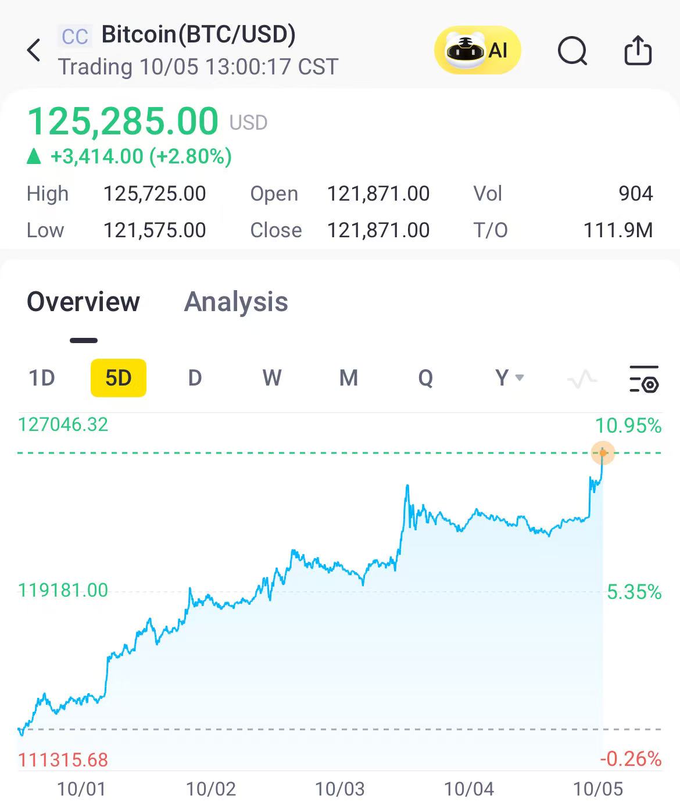Choose the W weekly timeframe

click(x=272, y=378)
